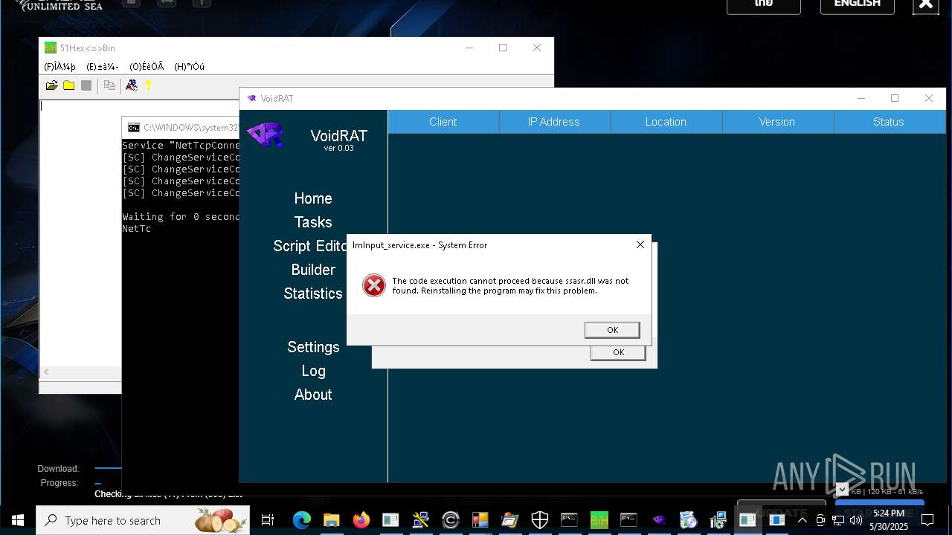952x535 pixels.
Task: Sort by Status column header
Action: [889, 122]
